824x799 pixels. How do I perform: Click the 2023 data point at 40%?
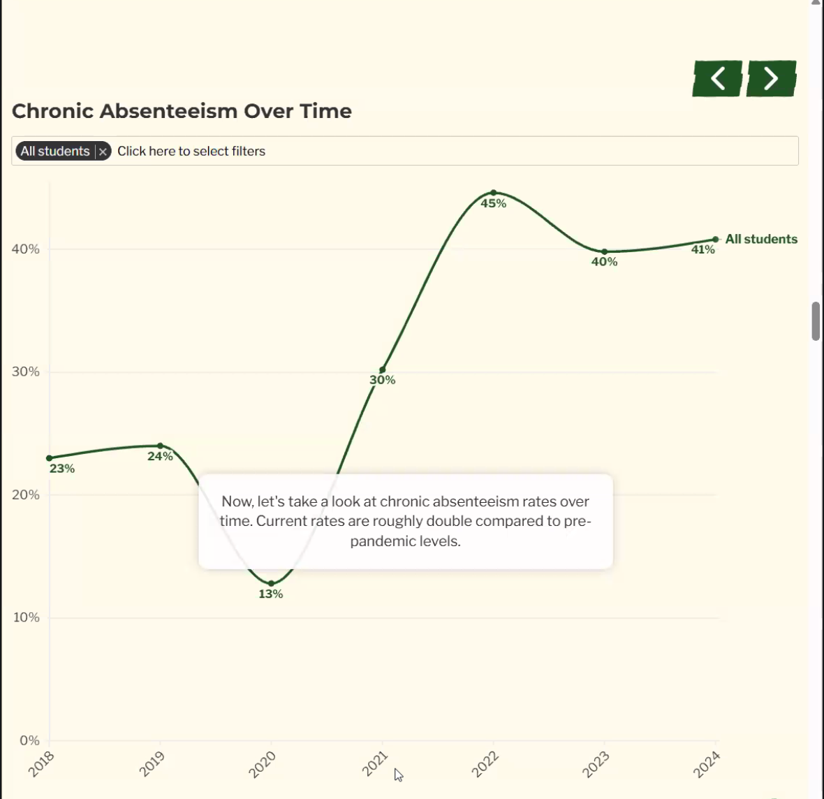[x=605, y=251]
